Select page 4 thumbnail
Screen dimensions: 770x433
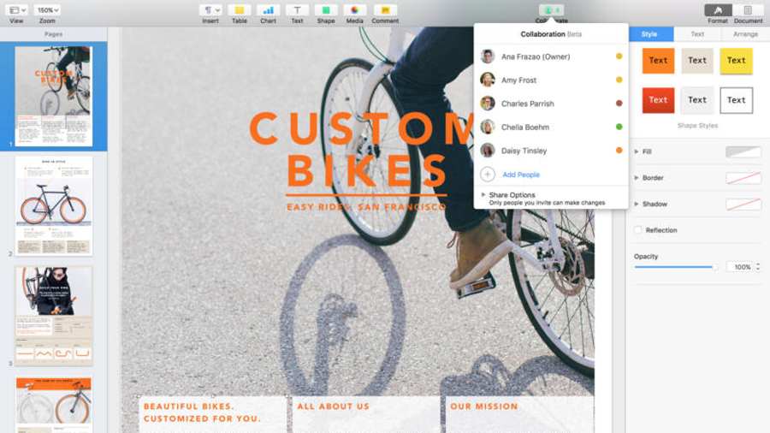[x=54, y=405]
